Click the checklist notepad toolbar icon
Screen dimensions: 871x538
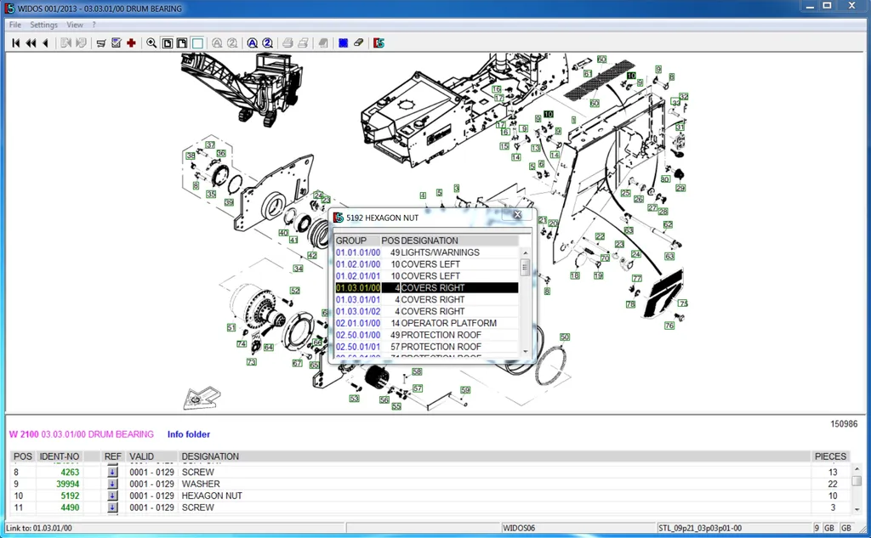tap(116, 42)
